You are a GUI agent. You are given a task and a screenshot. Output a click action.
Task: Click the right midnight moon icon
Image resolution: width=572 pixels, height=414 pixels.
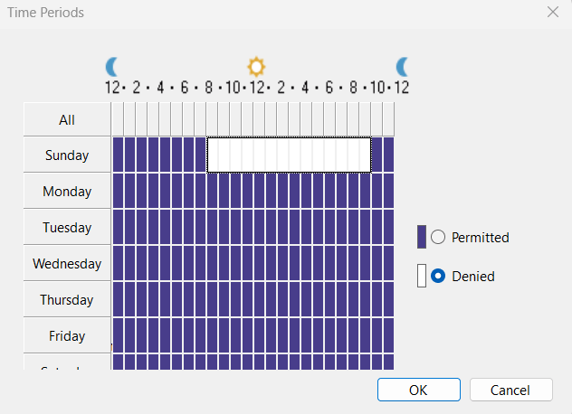point(403,66)
